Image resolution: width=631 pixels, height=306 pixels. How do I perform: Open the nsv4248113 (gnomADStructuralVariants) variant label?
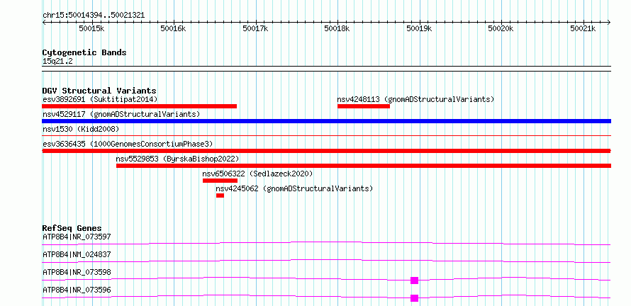coord(415,99)
